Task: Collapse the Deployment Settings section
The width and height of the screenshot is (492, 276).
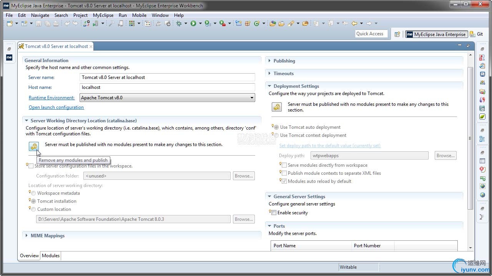Action: point(269,86)
